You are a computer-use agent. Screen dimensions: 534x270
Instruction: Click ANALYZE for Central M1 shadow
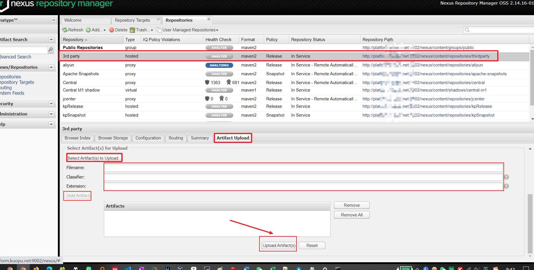(219, 90)
